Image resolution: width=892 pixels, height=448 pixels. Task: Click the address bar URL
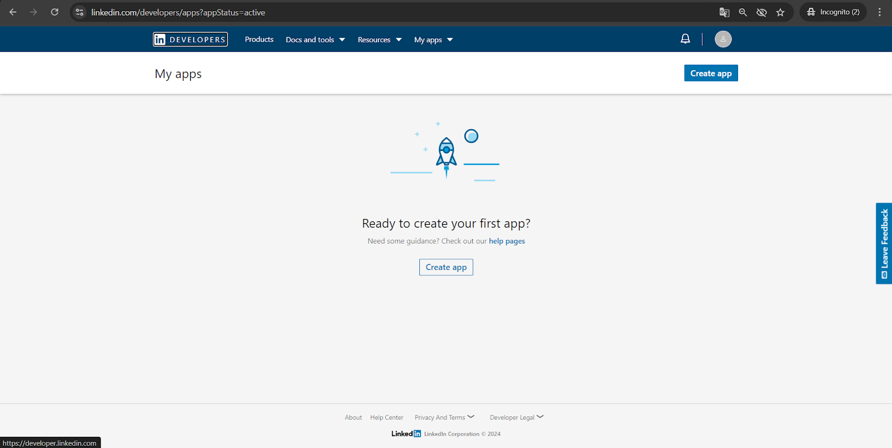[178, 12]
